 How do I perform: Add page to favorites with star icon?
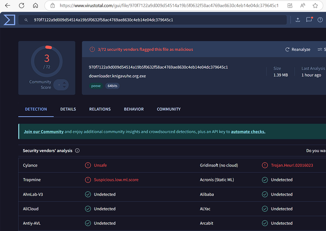pyautogui.click(x=315, y=6)
